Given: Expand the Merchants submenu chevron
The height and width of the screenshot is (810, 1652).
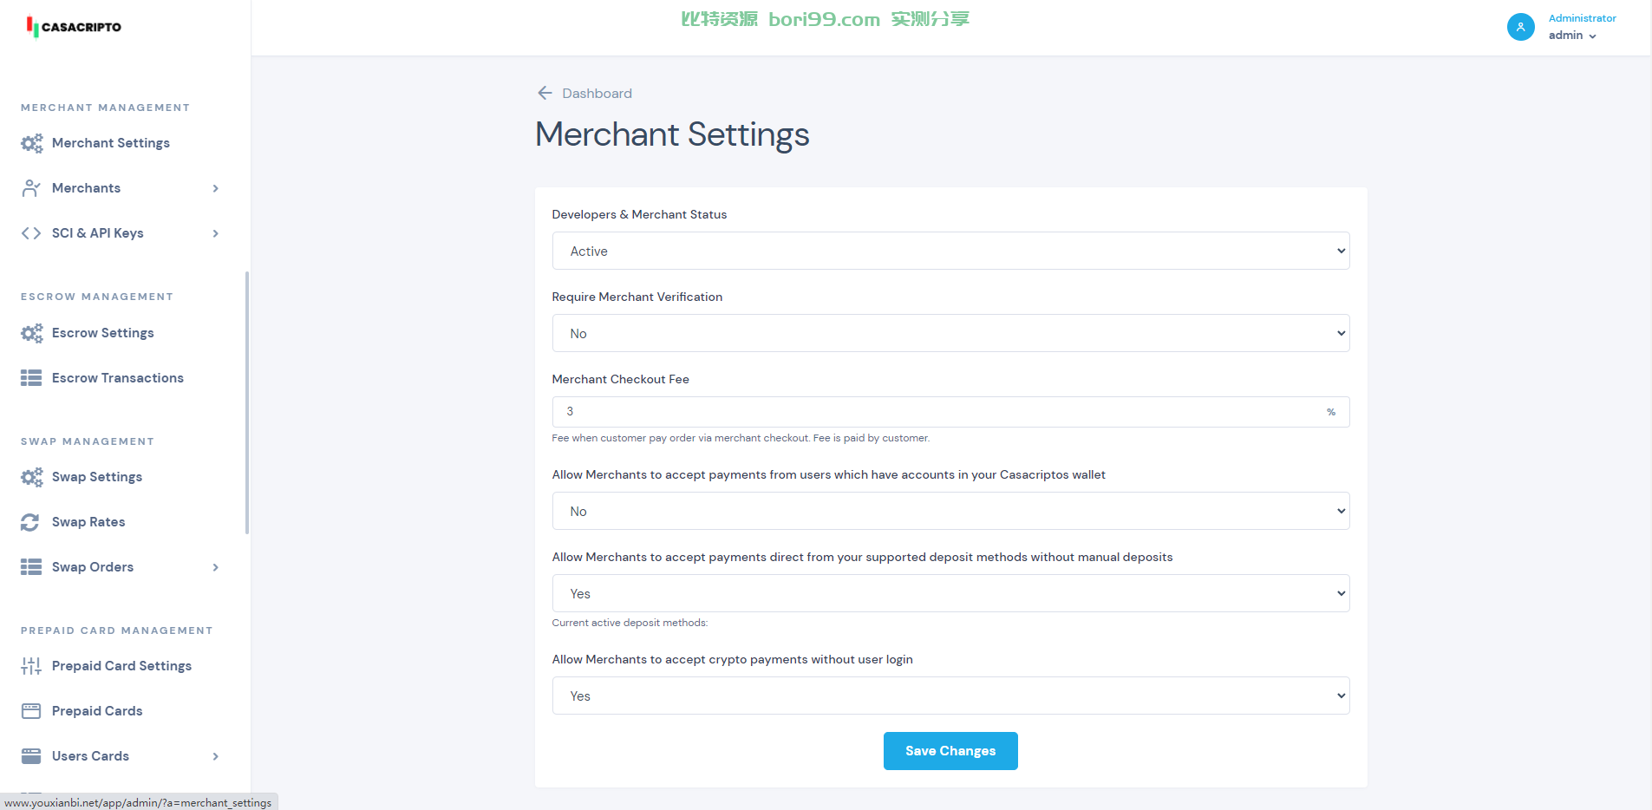Looking at the screenshot, I should pos(216,188).
